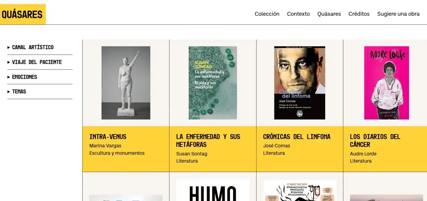The height and width of the screenshot is (201, 427).
Task: Open the Yo también tengo cáncer illustration
Action: coord(300,190)
